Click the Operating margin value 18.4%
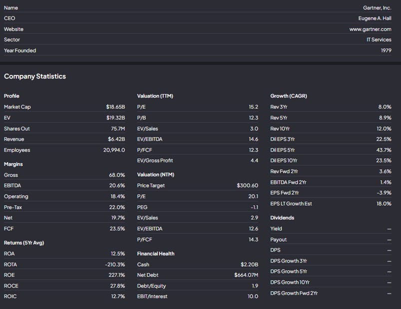The height and width of the screenshot is (309, 401). [x=118, y=197]
